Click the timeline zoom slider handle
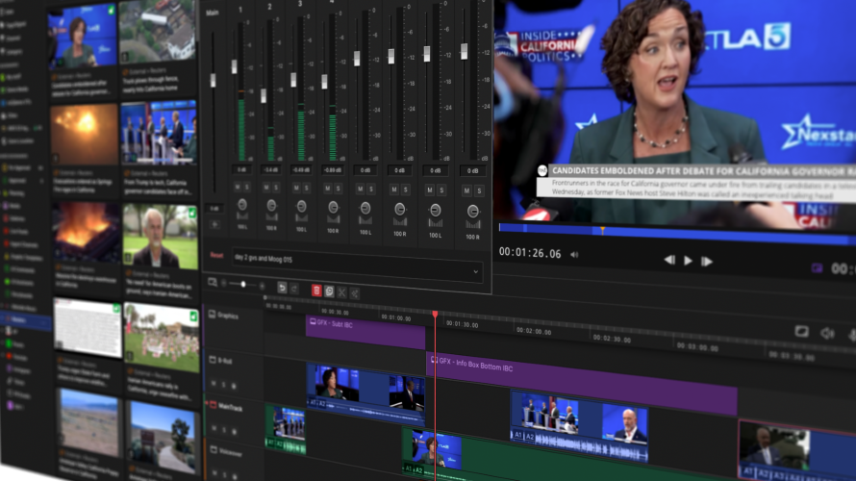 pos(243,285)
